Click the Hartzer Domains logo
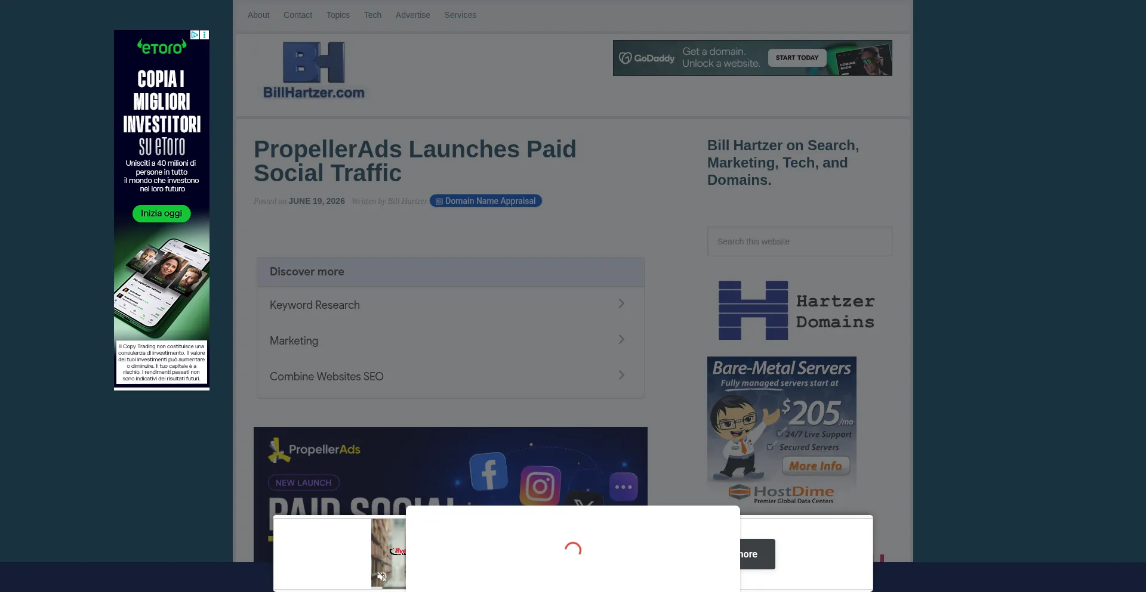1146x592 pixels. click(x=797, y=310)
